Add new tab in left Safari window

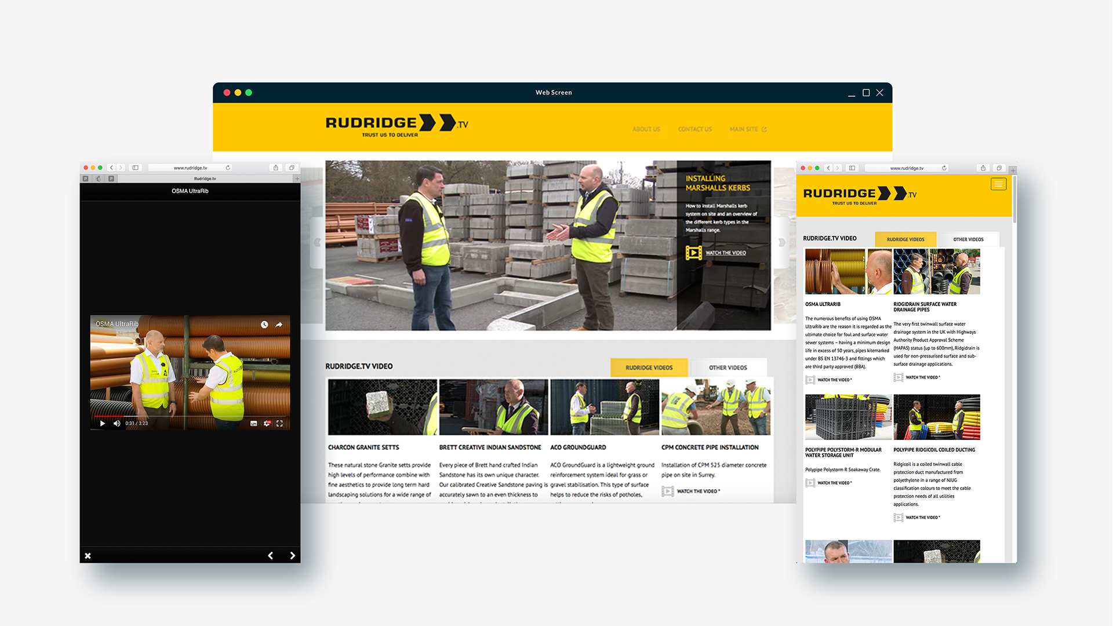(x=297, y=179)
